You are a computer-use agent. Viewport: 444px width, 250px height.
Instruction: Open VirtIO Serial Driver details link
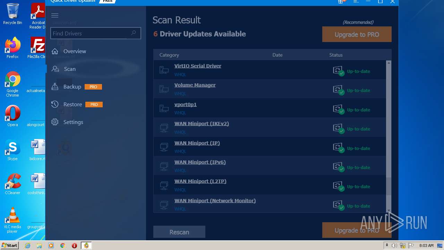[x=198, y=66]
